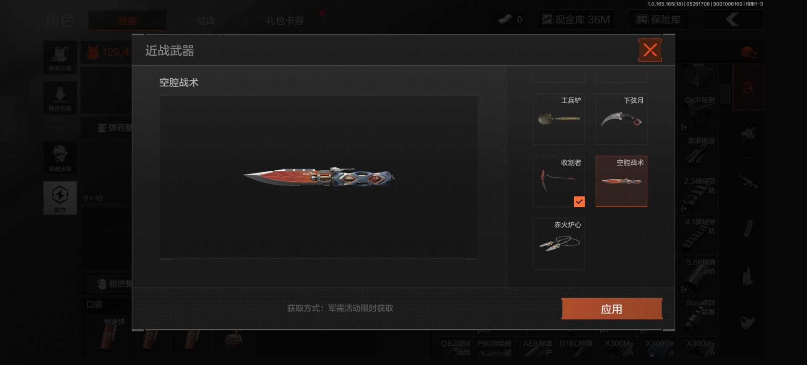Image resolution: width=807 pixels, height=365 pixels.
Task: Open the 礼包卡券 tab
Action: click(285, 21)
